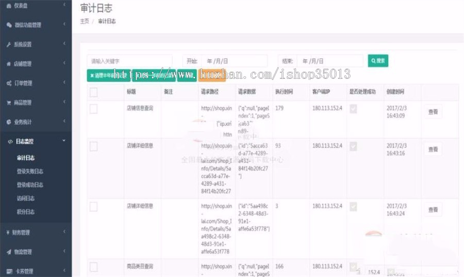Click the paper plane icon beside 物流管理
The height and width of the screenshot is (277, 464).
coord(9,252)
